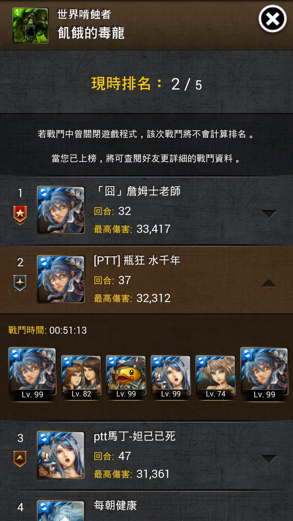Tap the silver star badge at rank 2
The width and height of the screenshot is (293, 521).
[x=20, y=284]
